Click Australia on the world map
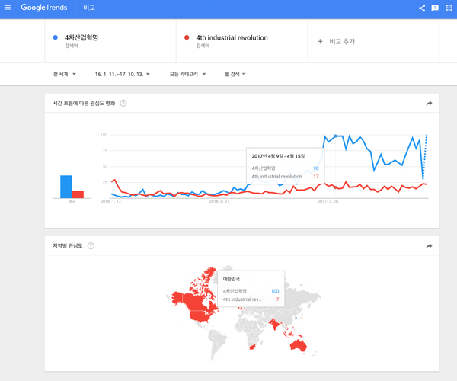The image size is (457, 381). (x=299, y=346)
